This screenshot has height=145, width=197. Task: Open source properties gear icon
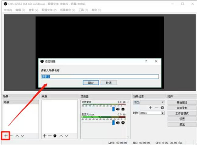tap(55, 135)
